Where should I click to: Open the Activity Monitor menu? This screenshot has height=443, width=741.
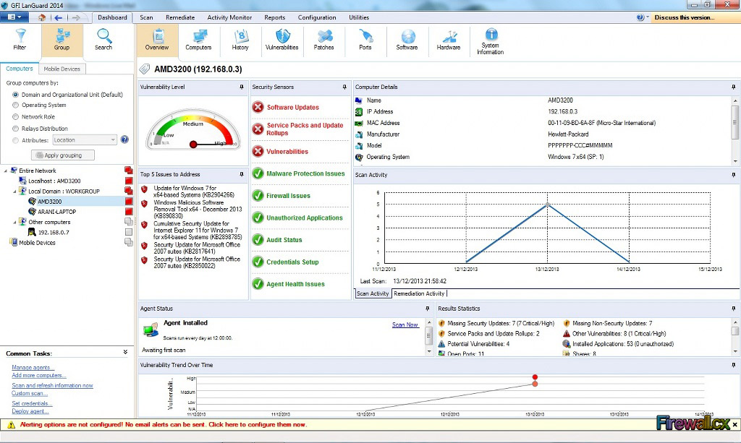(x=229, y=17)
